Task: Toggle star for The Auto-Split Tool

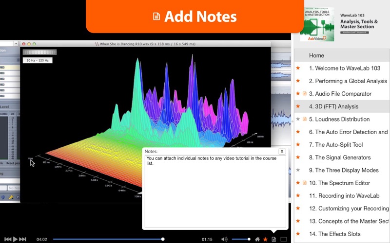Action: (298, 144)
